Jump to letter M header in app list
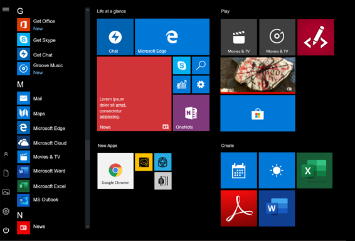 coord(20,85)
